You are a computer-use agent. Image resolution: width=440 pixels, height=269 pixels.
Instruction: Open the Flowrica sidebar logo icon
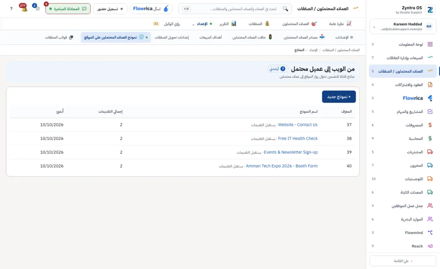[x=430, y=98]
